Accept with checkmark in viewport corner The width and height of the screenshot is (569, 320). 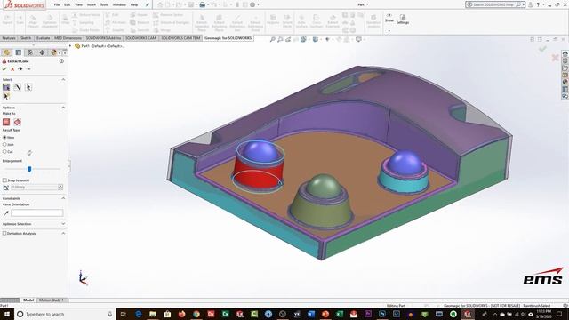click(x=543, y=49)
